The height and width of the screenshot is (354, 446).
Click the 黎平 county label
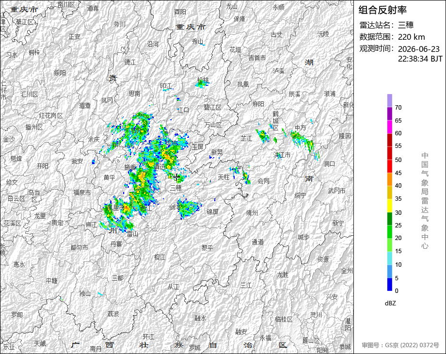click(207, 248)
